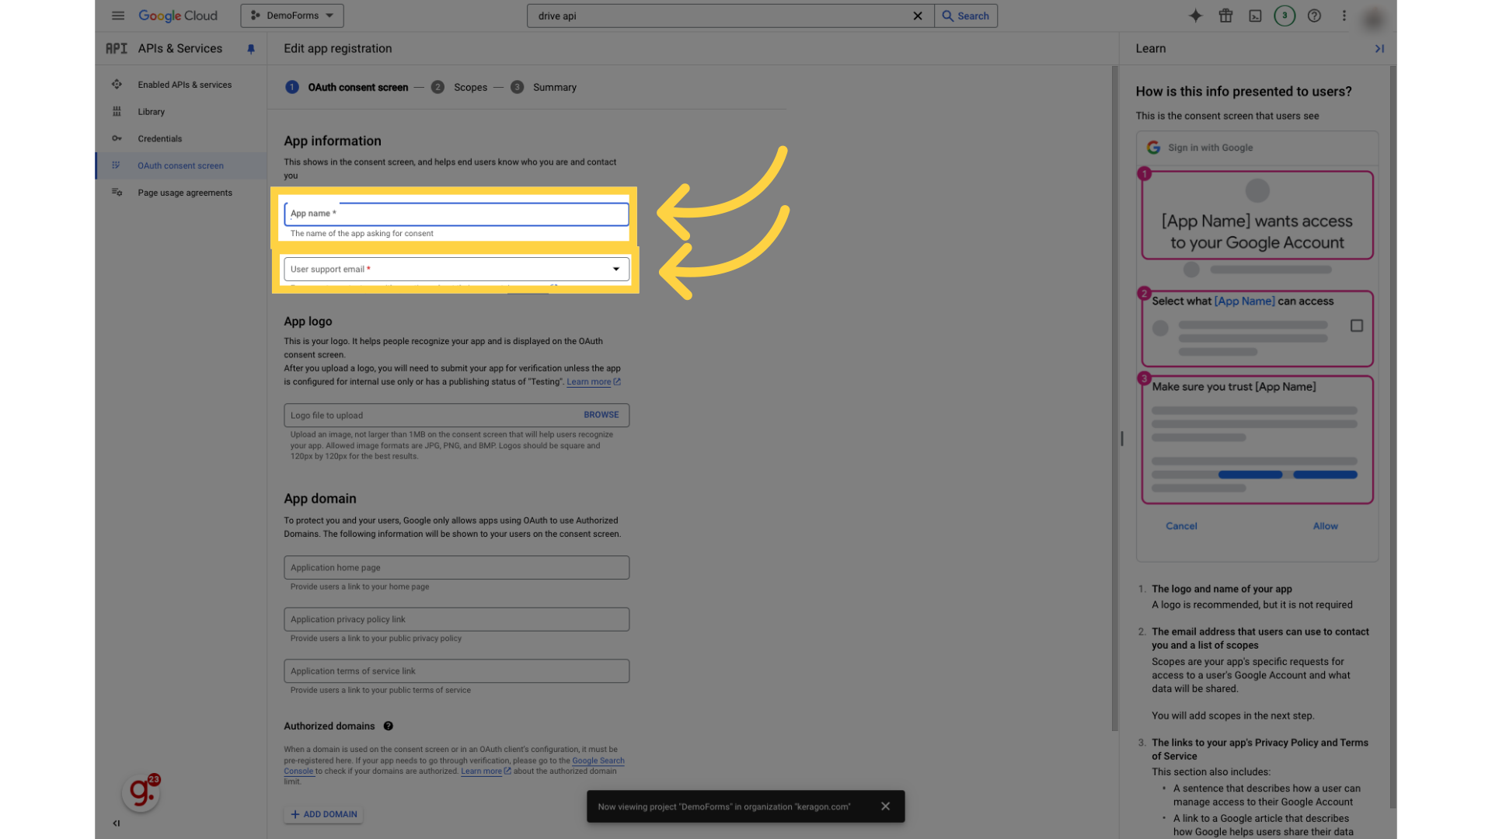Click Allow in the consent preview
The height and width of the screenshot is (839, 1492).
point(1325,526)
